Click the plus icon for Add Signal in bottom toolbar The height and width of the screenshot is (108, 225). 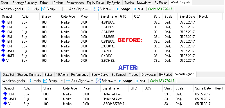[68, 81]
